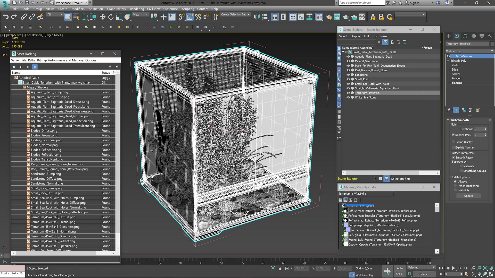Clear Scene Explorer search with X icon
This screenshot has width=495, height=278.
click(379, 42)
